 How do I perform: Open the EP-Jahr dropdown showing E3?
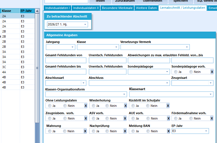coord(206,131)
